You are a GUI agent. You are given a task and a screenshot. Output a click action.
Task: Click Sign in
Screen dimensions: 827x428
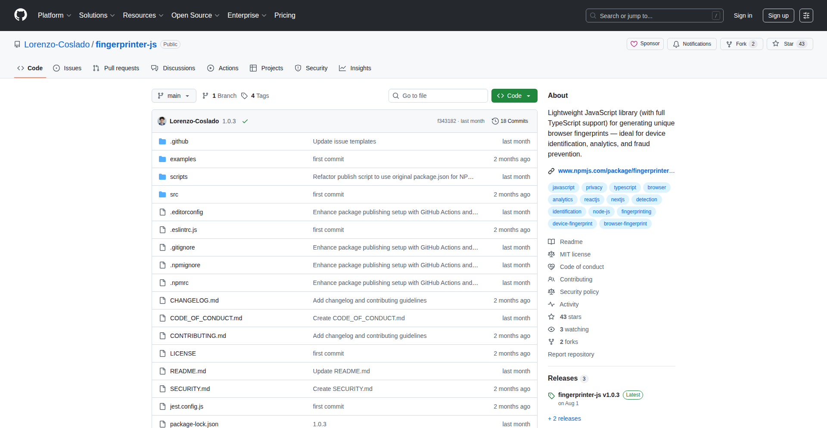click(743, 16)
